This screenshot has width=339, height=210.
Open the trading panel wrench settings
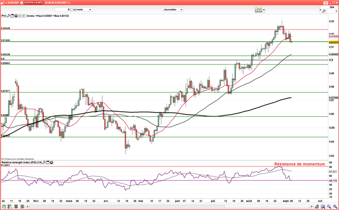[x=324, y=11]
